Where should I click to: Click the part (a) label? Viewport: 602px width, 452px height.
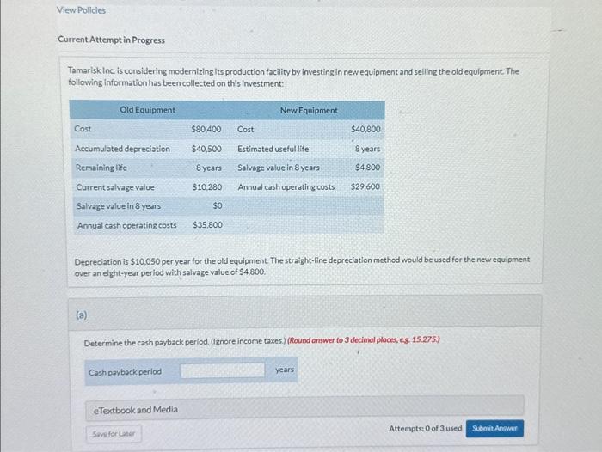pyautogui.click(x=82, y=315)
